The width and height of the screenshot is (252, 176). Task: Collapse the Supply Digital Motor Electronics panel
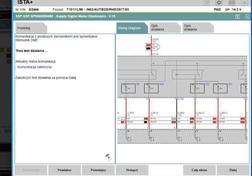coord(237,17)
